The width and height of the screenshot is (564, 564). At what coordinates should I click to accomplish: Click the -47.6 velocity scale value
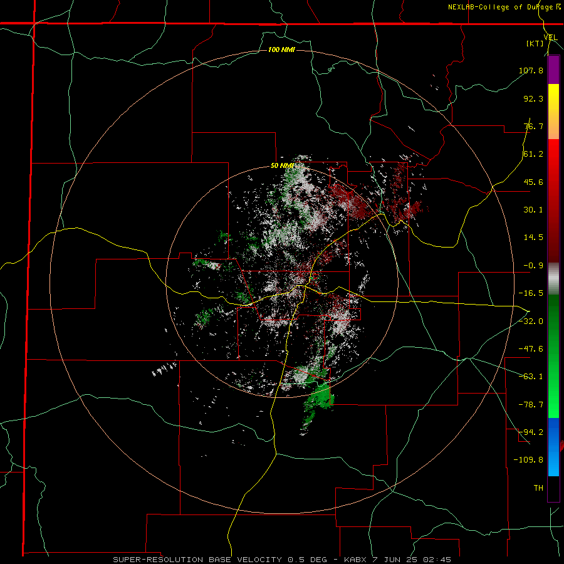pos(531,349)
